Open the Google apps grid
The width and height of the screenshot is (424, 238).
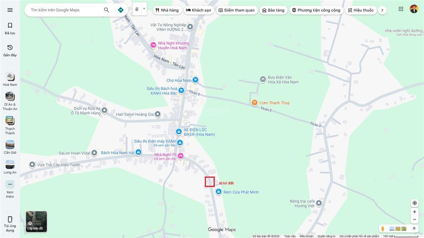click(x=401, y=9)
